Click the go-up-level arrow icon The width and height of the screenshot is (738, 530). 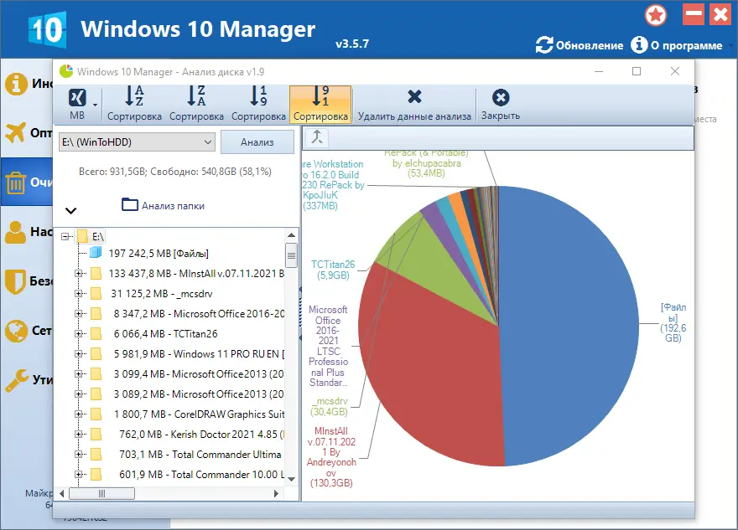[x=317, y=137]
